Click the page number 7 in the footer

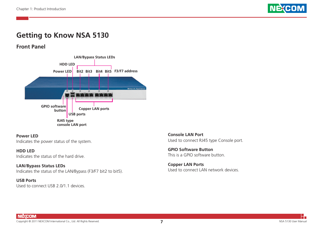coord(162,222)
